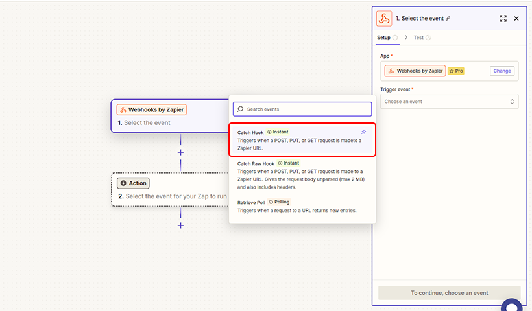Add step after the trigger

click(x=180, y=152)
